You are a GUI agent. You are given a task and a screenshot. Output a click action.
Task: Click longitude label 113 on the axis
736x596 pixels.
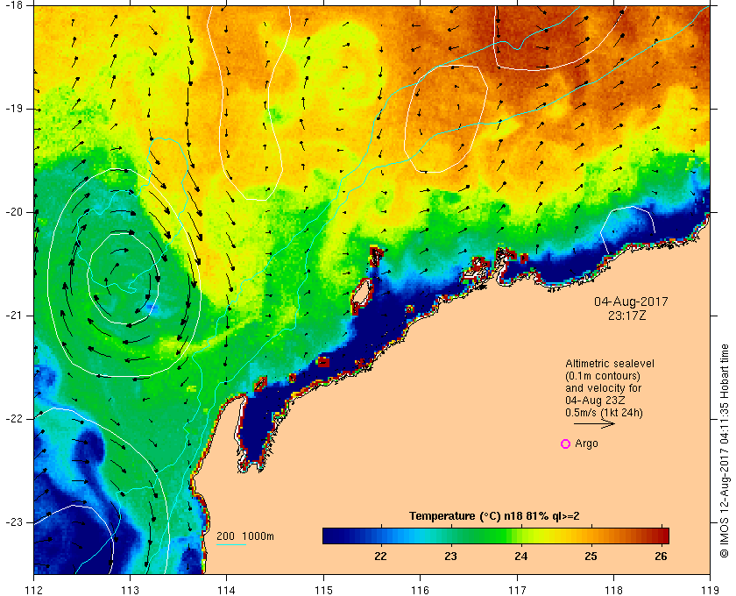pos(130,590)
